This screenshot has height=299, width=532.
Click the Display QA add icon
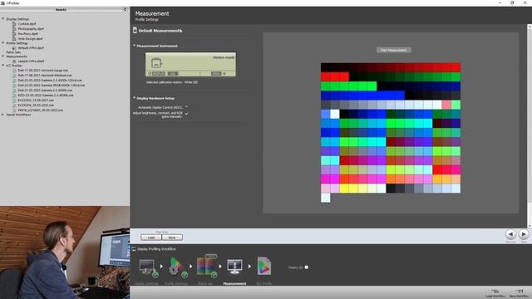point(307,267)
